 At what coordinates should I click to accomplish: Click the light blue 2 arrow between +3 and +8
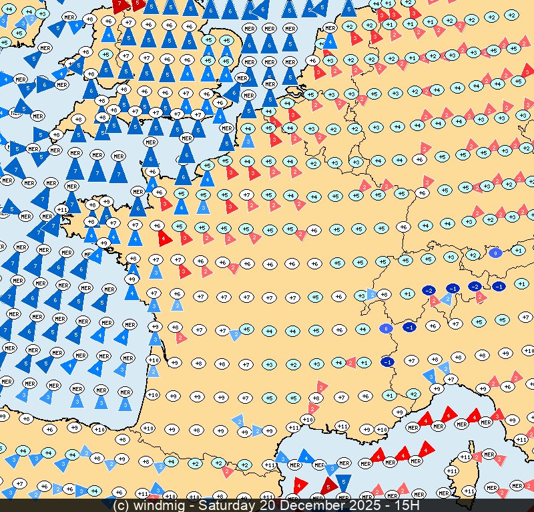pos(372,294)
